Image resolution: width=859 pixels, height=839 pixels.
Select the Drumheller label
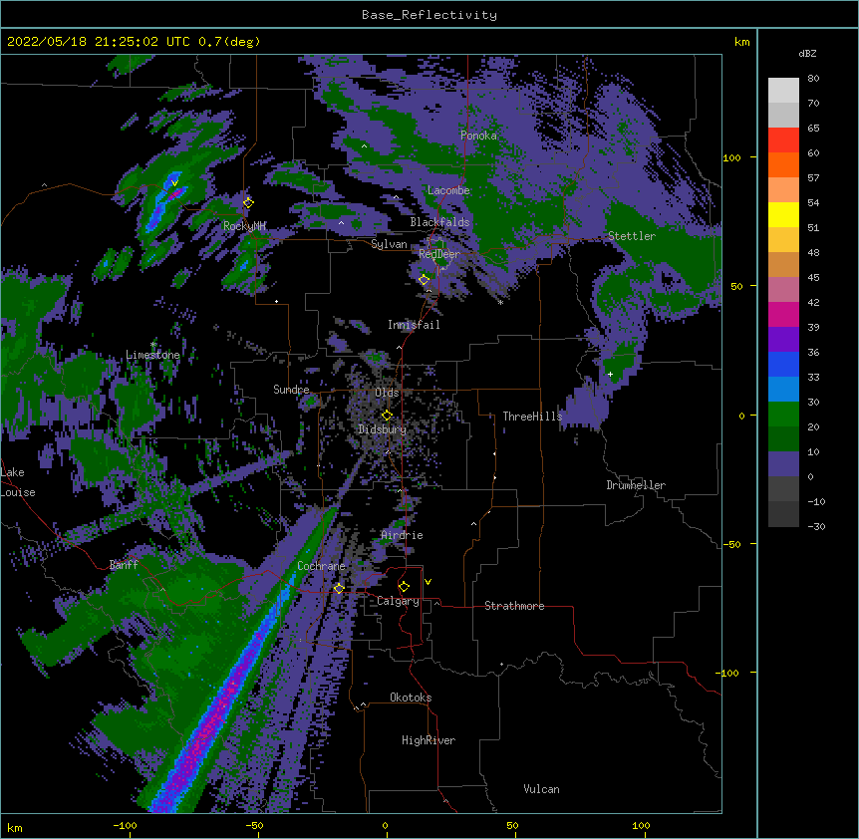[x=636, y=485]
